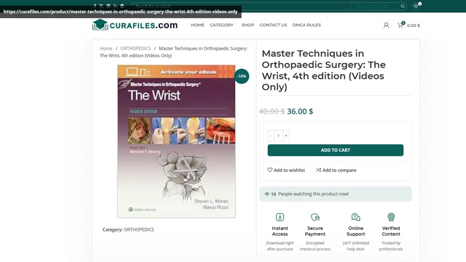466x262 pixels.
Task: Open ORTHOPEDICS breadcrumb link
Action: click(x=135, y=48)
